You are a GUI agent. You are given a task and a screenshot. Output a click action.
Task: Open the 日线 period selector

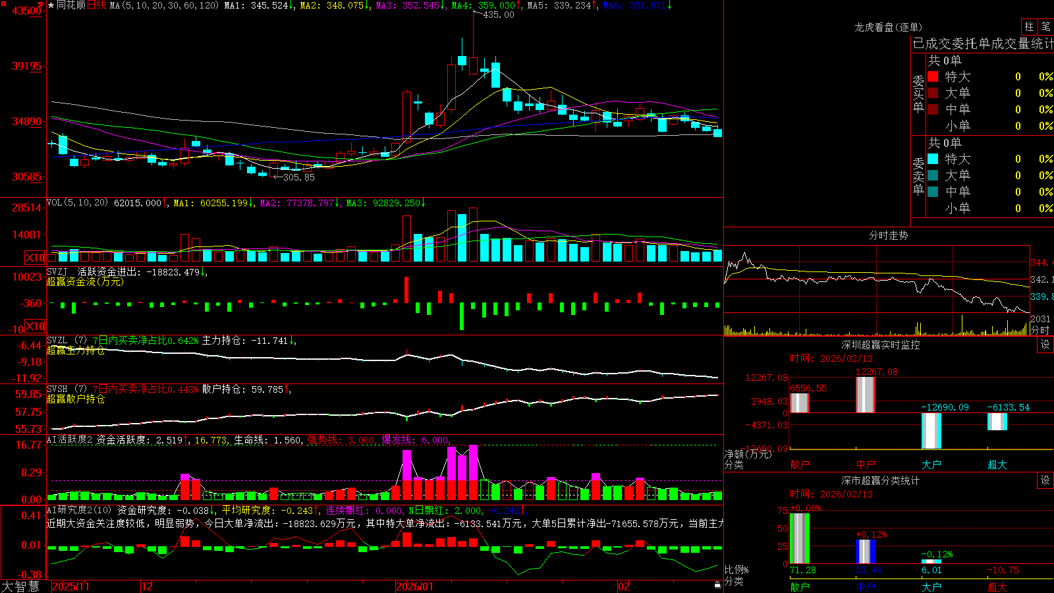96,5
